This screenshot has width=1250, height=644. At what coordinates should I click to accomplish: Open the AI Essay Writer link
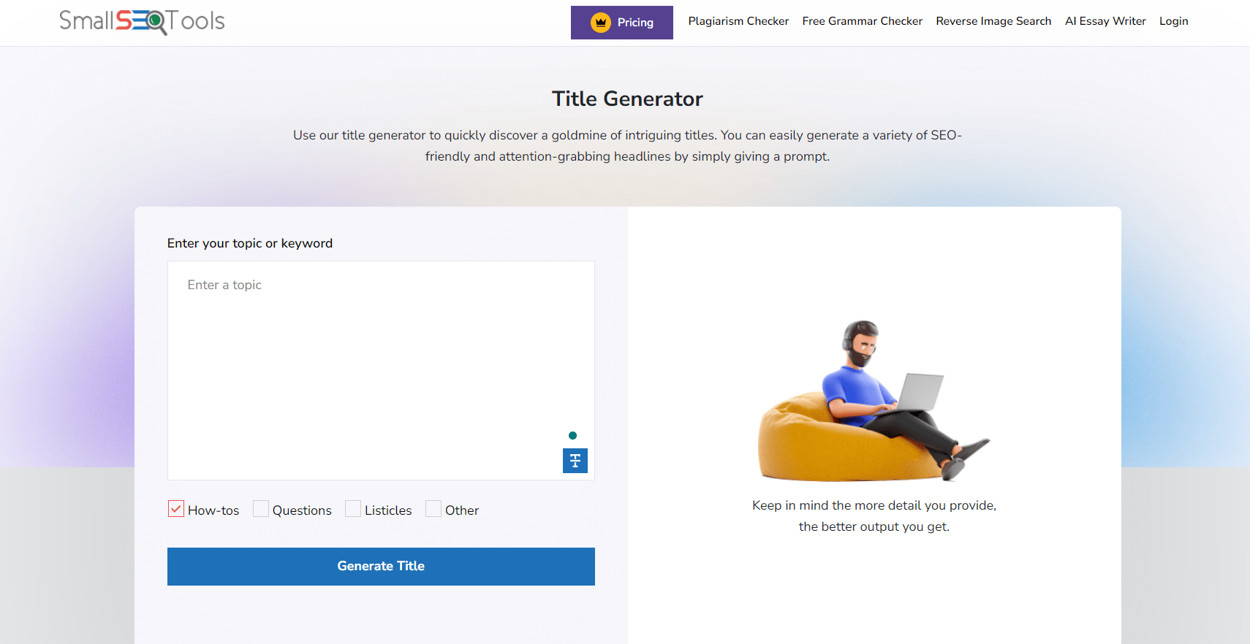point(1105,21)
